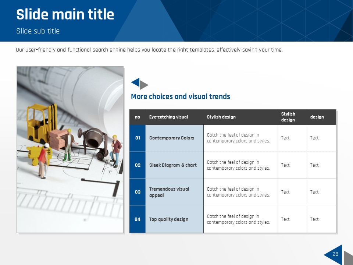Click row number 02 blue cell
This screenshot has width=353, height=265.
(138, 165)
